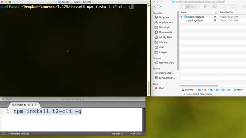Click line number 1 in editor gutter

coord(8,112)
